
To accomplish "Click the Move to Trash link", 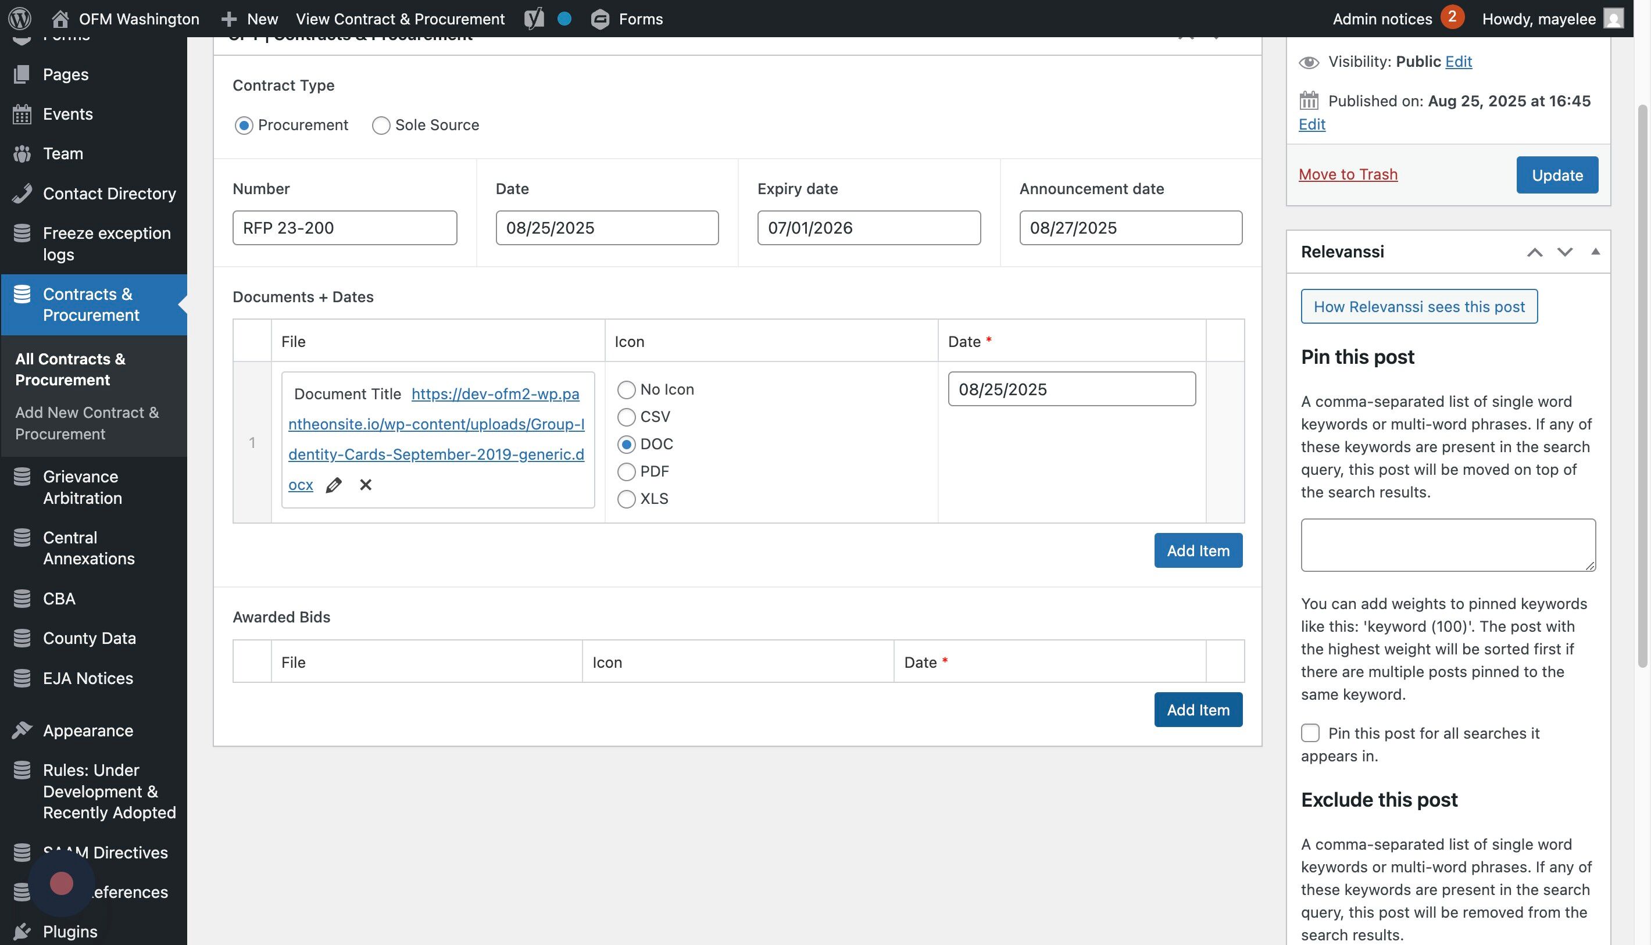I will 1348,174.
